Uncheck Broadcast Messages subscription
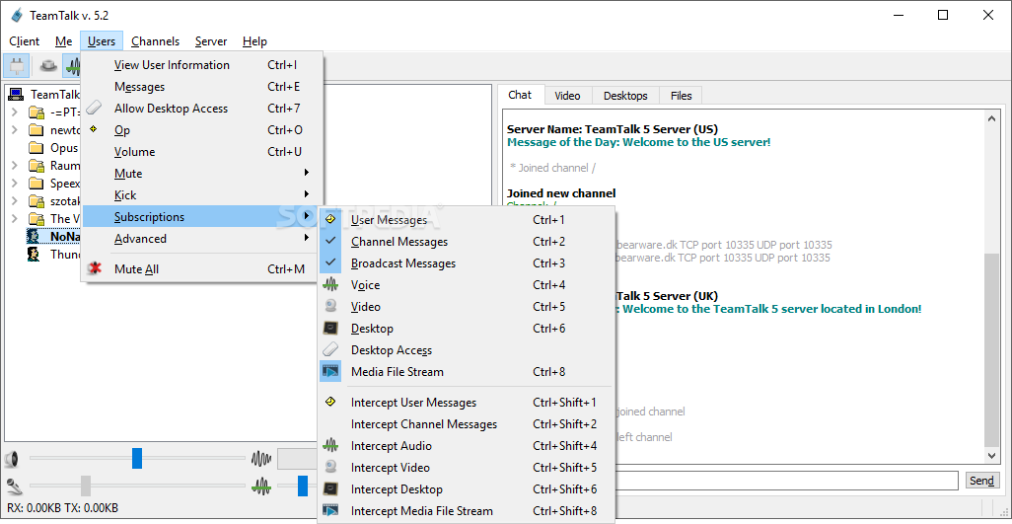 coord(468,263)
